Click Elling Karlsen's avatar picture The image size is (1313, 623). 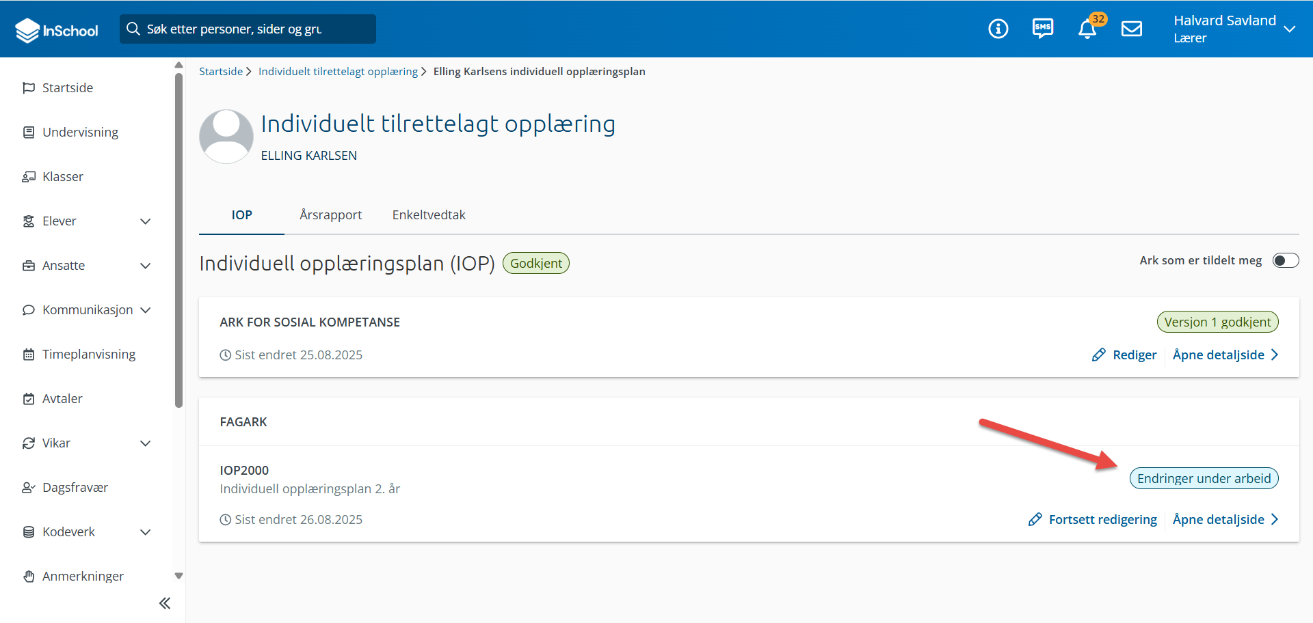226,136
